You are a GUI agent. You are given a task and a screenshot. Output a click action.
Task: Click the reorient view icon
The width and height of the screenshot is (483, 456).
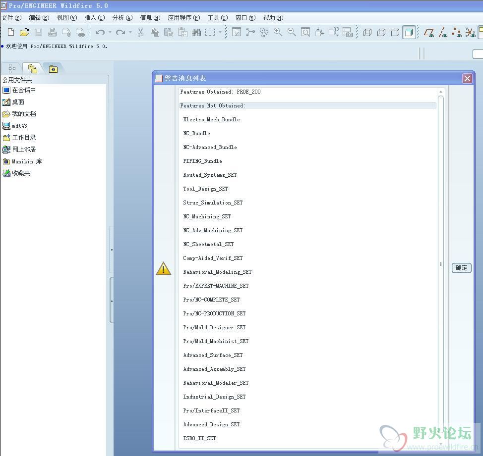coord(319,32)
